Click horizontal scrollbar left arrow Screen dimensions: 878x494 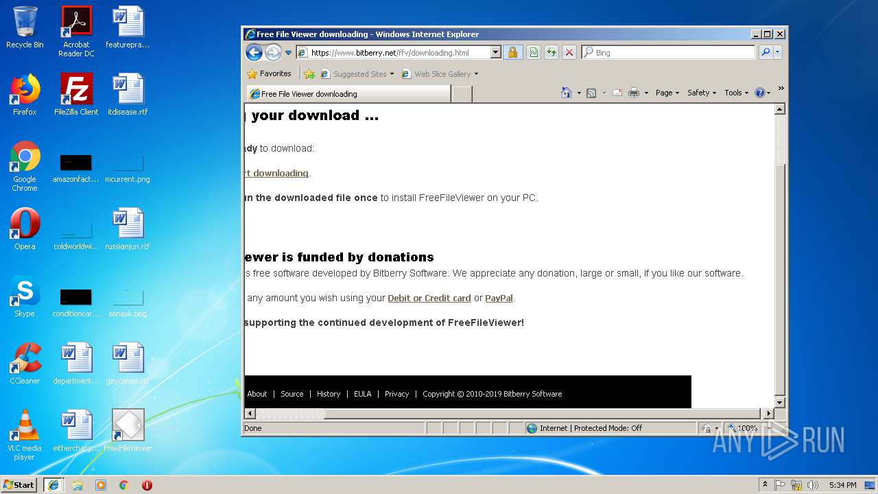pos(250,414)
